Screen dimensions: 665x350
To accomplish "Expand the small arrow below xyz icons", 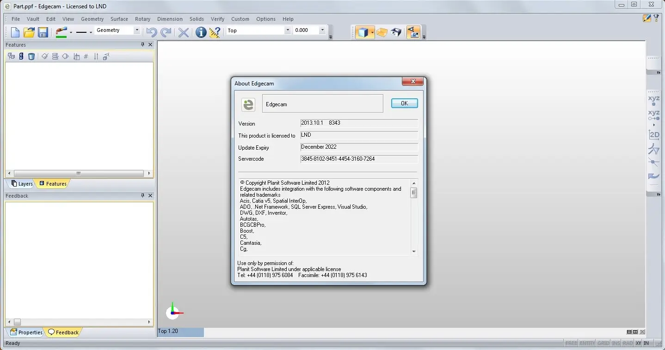I will coord(653,125).
